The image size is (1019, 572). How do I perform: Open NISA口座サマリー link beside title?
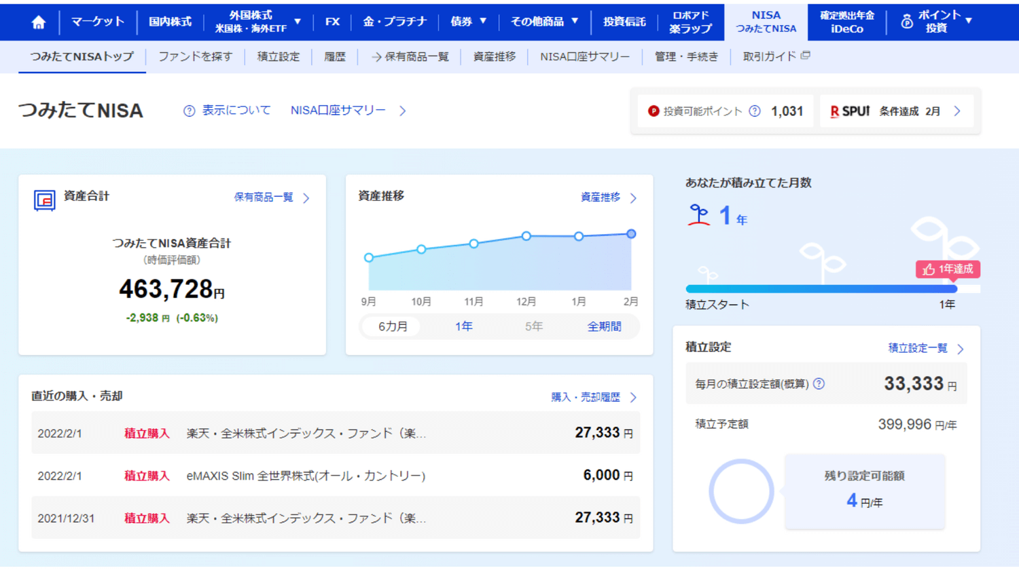[x=338, y=111]
